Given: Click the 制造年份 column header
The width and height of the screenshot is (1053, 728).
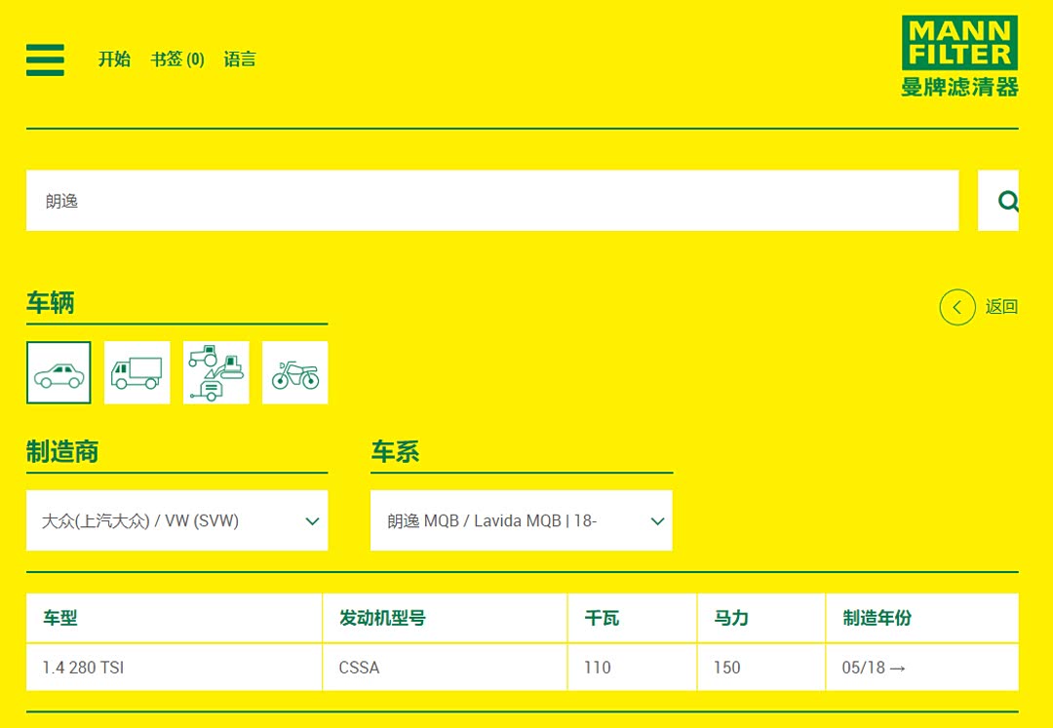Looking at the screenshot, I should (877, 618).
